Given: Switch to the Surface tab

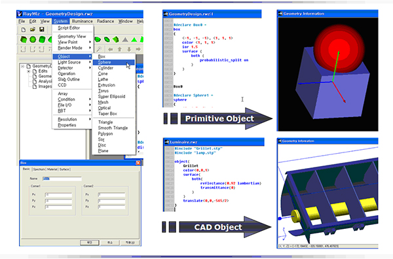Looking at the screenshot, I should coord(64,169).
